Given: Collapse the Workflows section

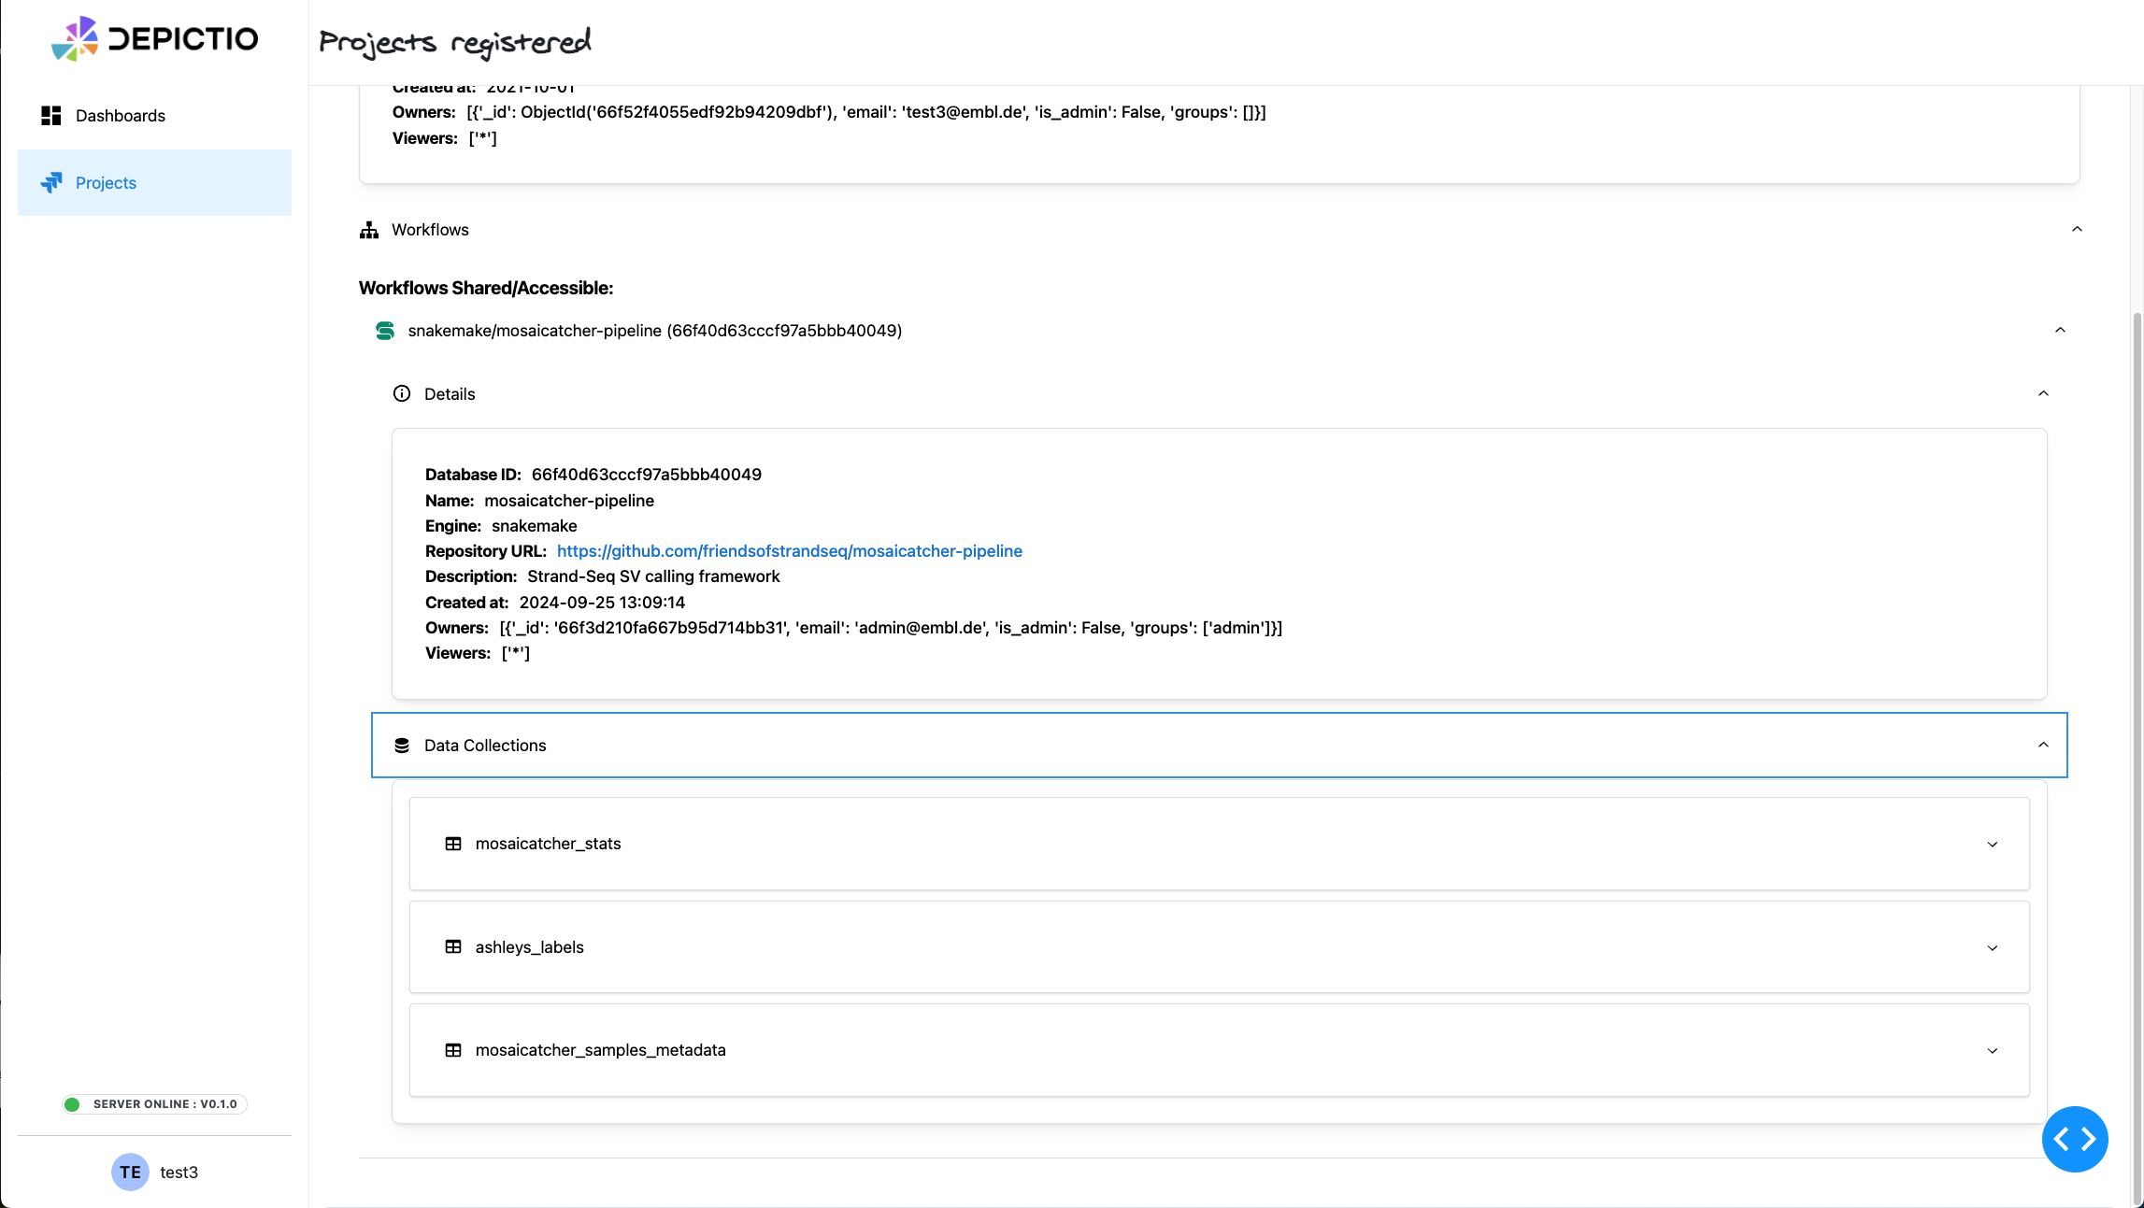Looking at the screenshot, I should (x=2077, y=229).
